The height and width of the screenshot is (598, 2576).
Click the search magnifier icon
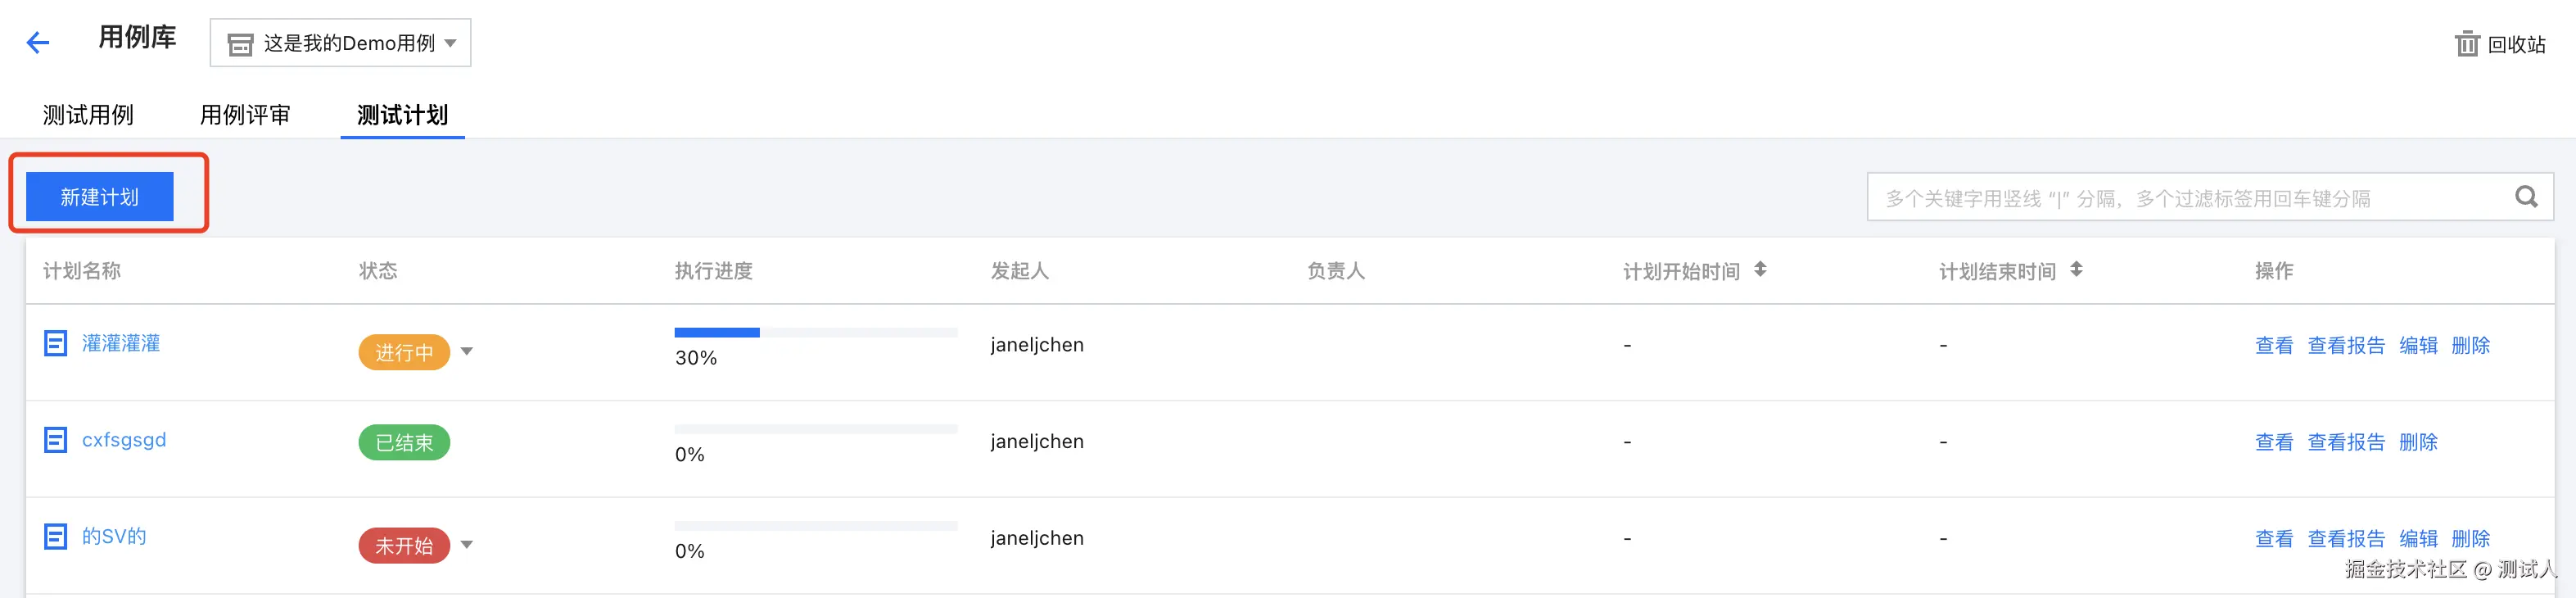[x=2526, y=197]
